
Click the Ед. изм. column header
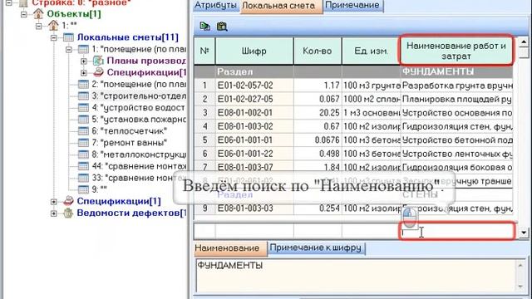pyautogui.click(x=371, y=51)
